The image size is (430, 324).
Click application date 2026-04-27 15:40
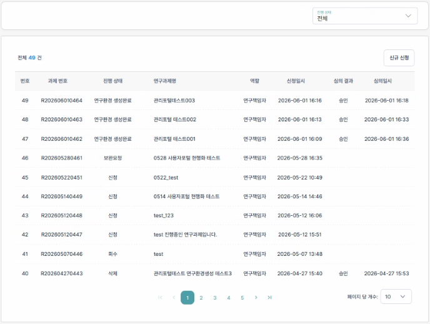tap(300, 273)
